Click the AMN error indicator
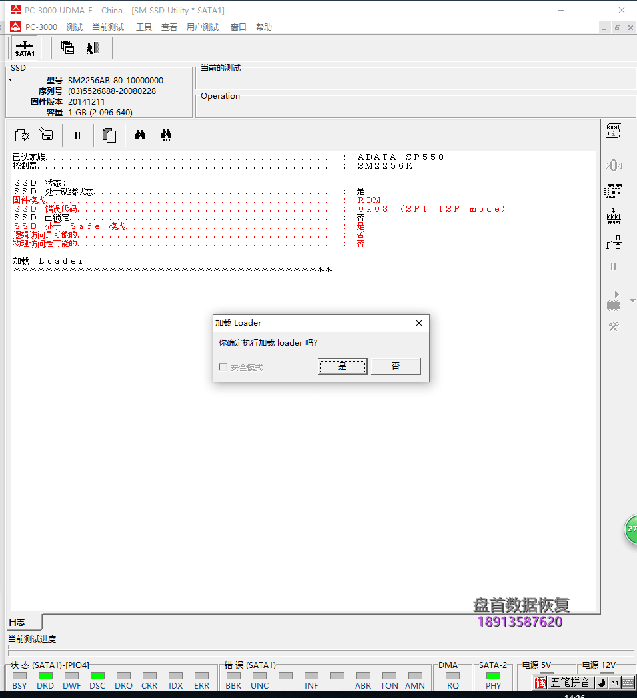The image size is (637, 698). click(x=415, y=676)
